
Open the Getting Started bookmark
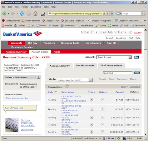pyautogui.click(x=11, y=21)
